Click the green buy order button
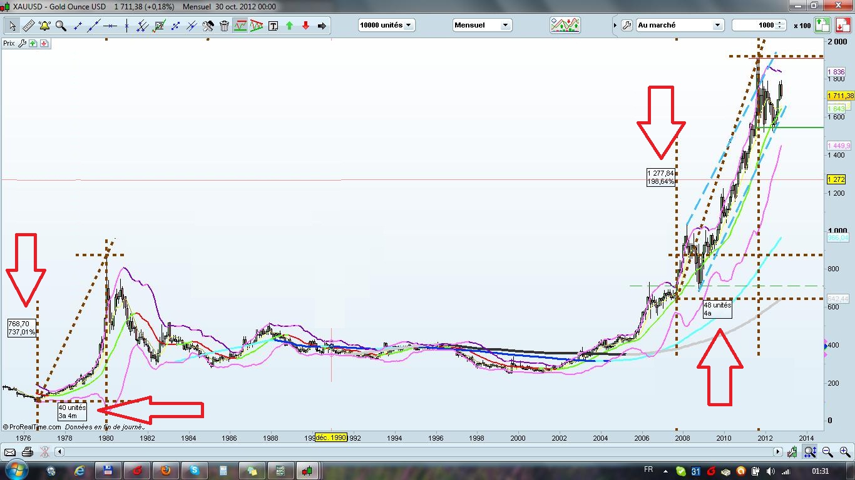 pos(822,25)
